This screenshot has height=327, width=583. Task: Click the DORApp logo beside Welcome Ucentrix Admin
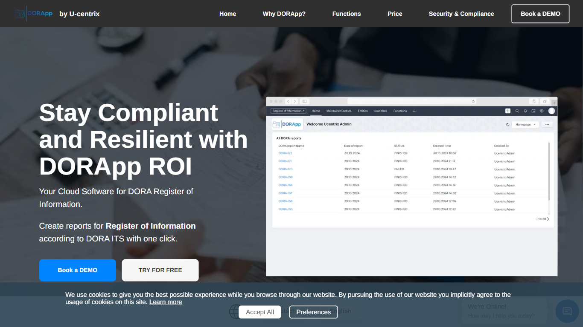click(x=288, y=124)
